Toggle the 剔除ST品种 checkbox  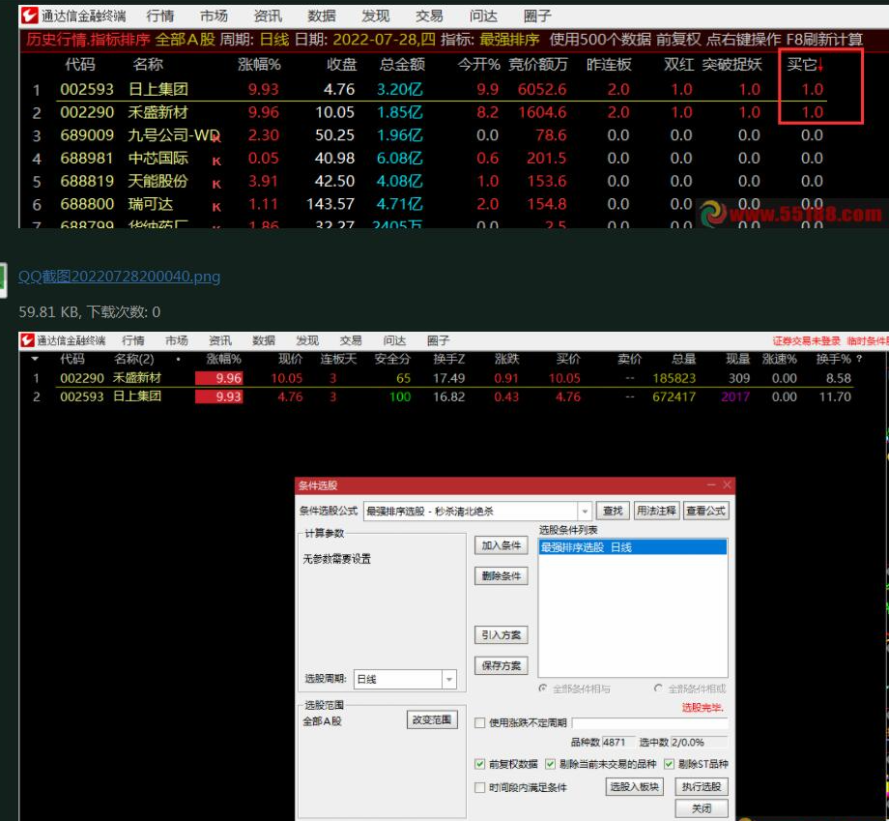pyautogui.click(x=669, y=764)
